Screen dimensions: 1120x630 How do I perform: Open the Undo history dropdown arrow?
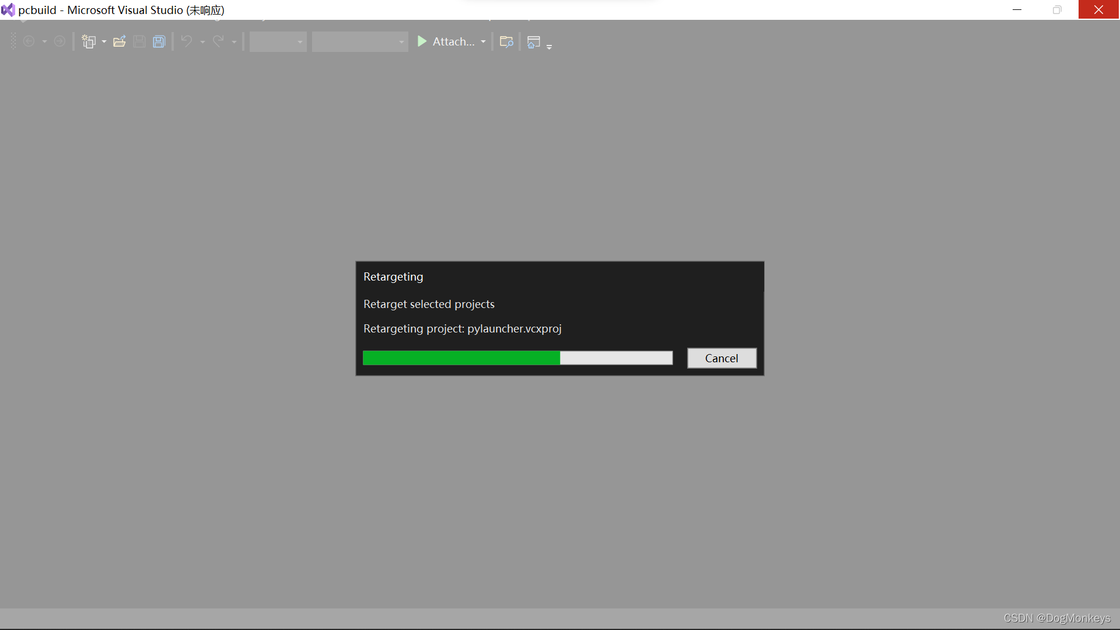point(202,42)
